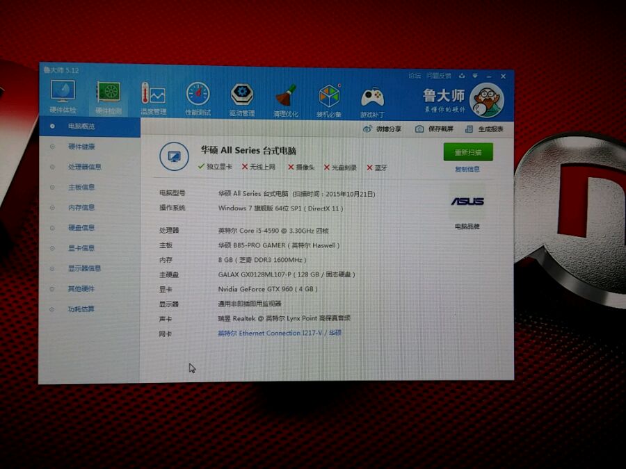Click the computer monitor overview icon
This screenshot has width=626, height=469.
click(x=174, y=156)
